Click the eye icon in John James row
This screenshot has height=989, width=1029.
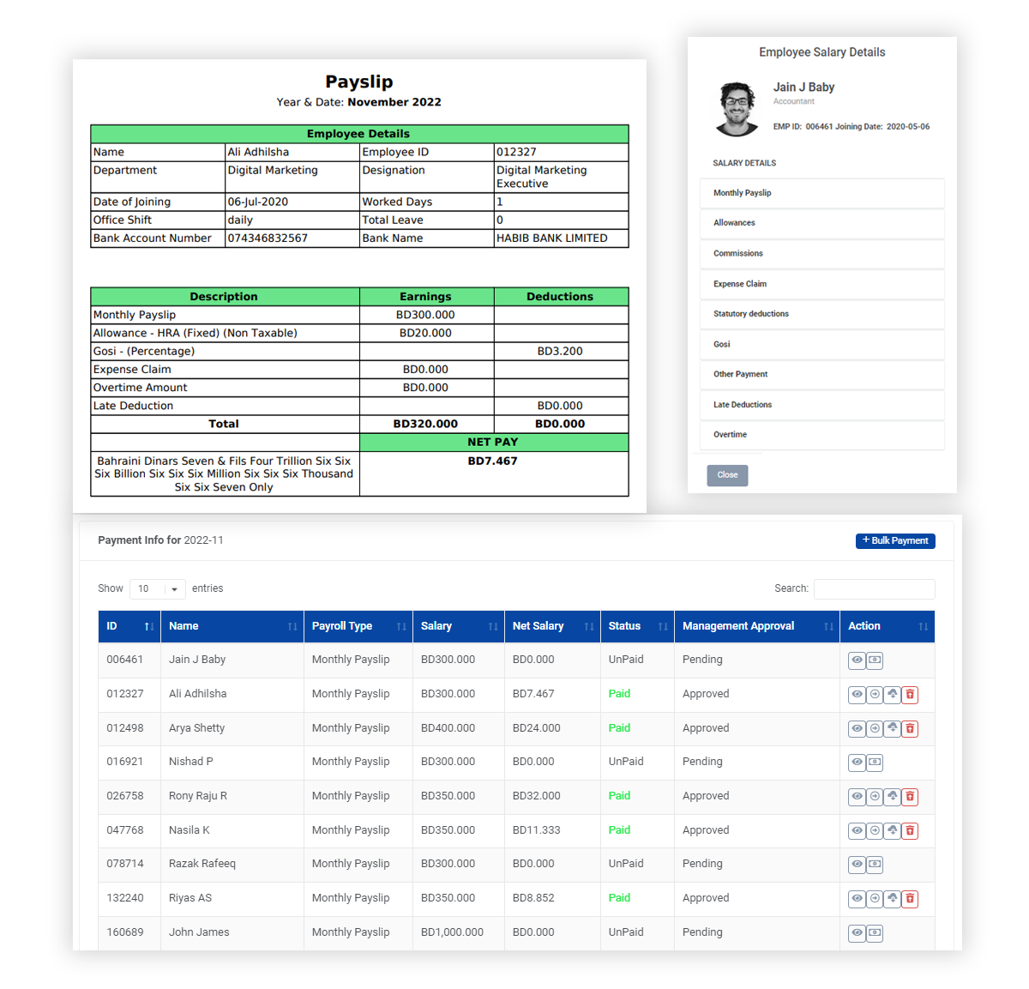(x=857, y=932)
